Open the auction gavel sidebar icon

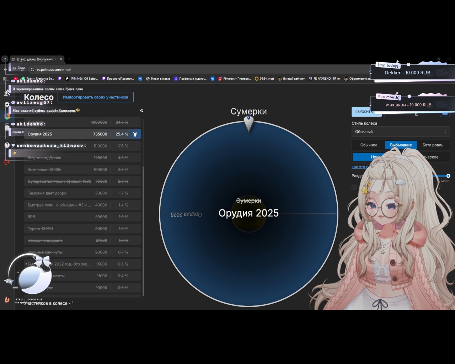(7, 93)
